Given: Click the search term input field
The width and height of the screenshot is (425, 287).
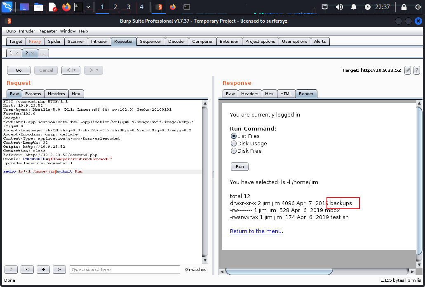Looking at the screenshot, I should pyautogui.click(x=124, y=269).
